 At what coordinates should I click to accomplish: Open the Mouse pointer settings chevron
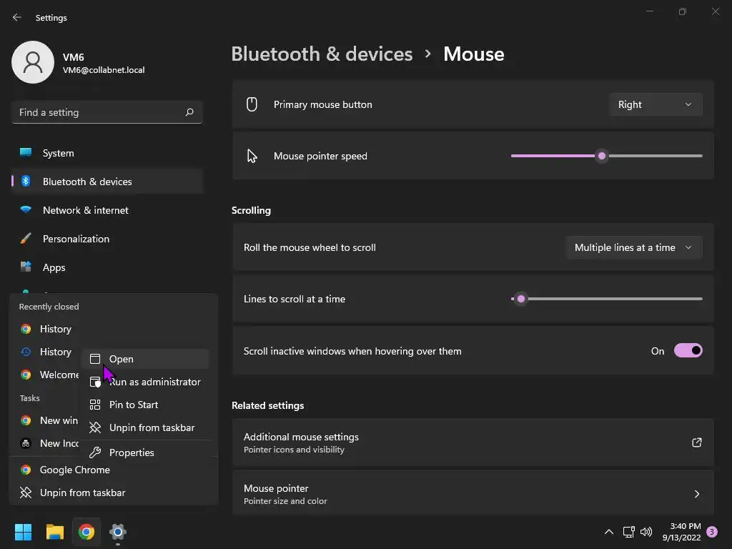coord(697,494)
